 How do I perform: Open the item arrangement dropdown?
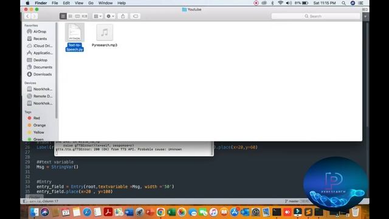[97, 16]
